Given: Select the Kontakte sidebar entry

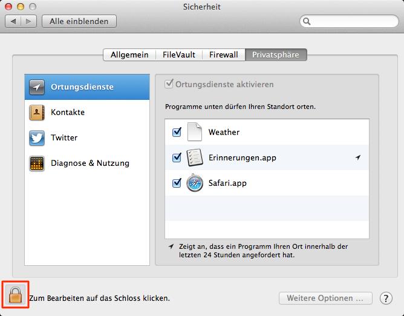Looking at the screenshot, I should click(x=87, y=113).
